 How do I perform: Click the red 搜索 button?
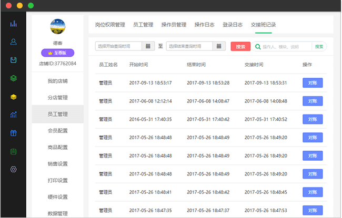point(240,47)
